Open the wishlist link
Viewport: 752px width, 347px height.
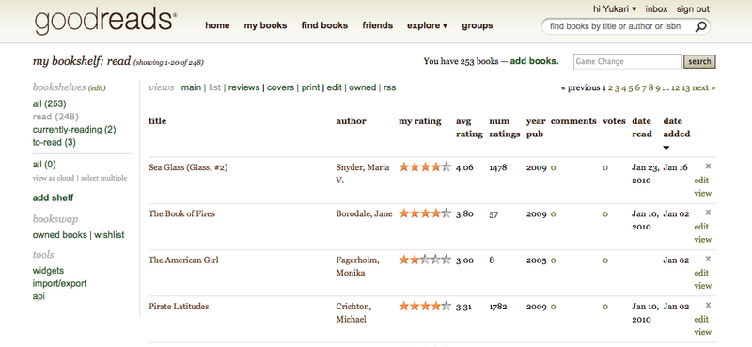coord(109,235)
